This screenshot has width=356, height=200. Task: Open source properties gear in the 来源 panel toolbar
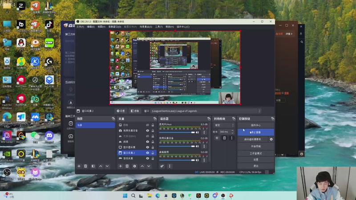point(135,166)
